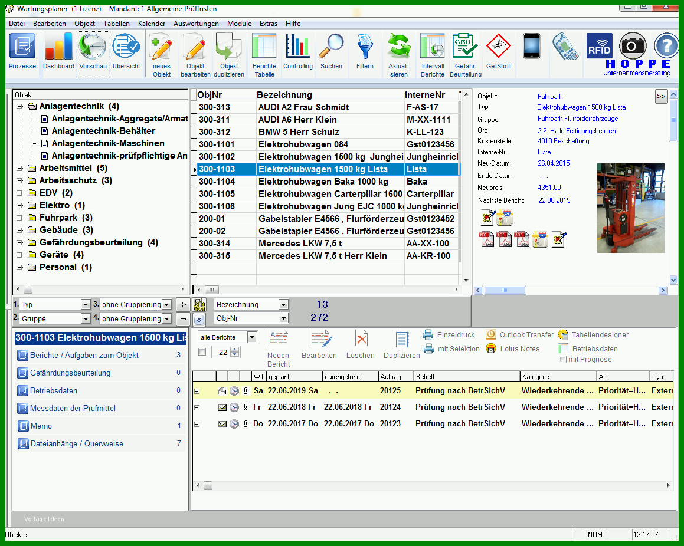Click the handheld scanner toolbar icon
The width and height of the screenshot is (684, 546).
(x=565, y=46)
